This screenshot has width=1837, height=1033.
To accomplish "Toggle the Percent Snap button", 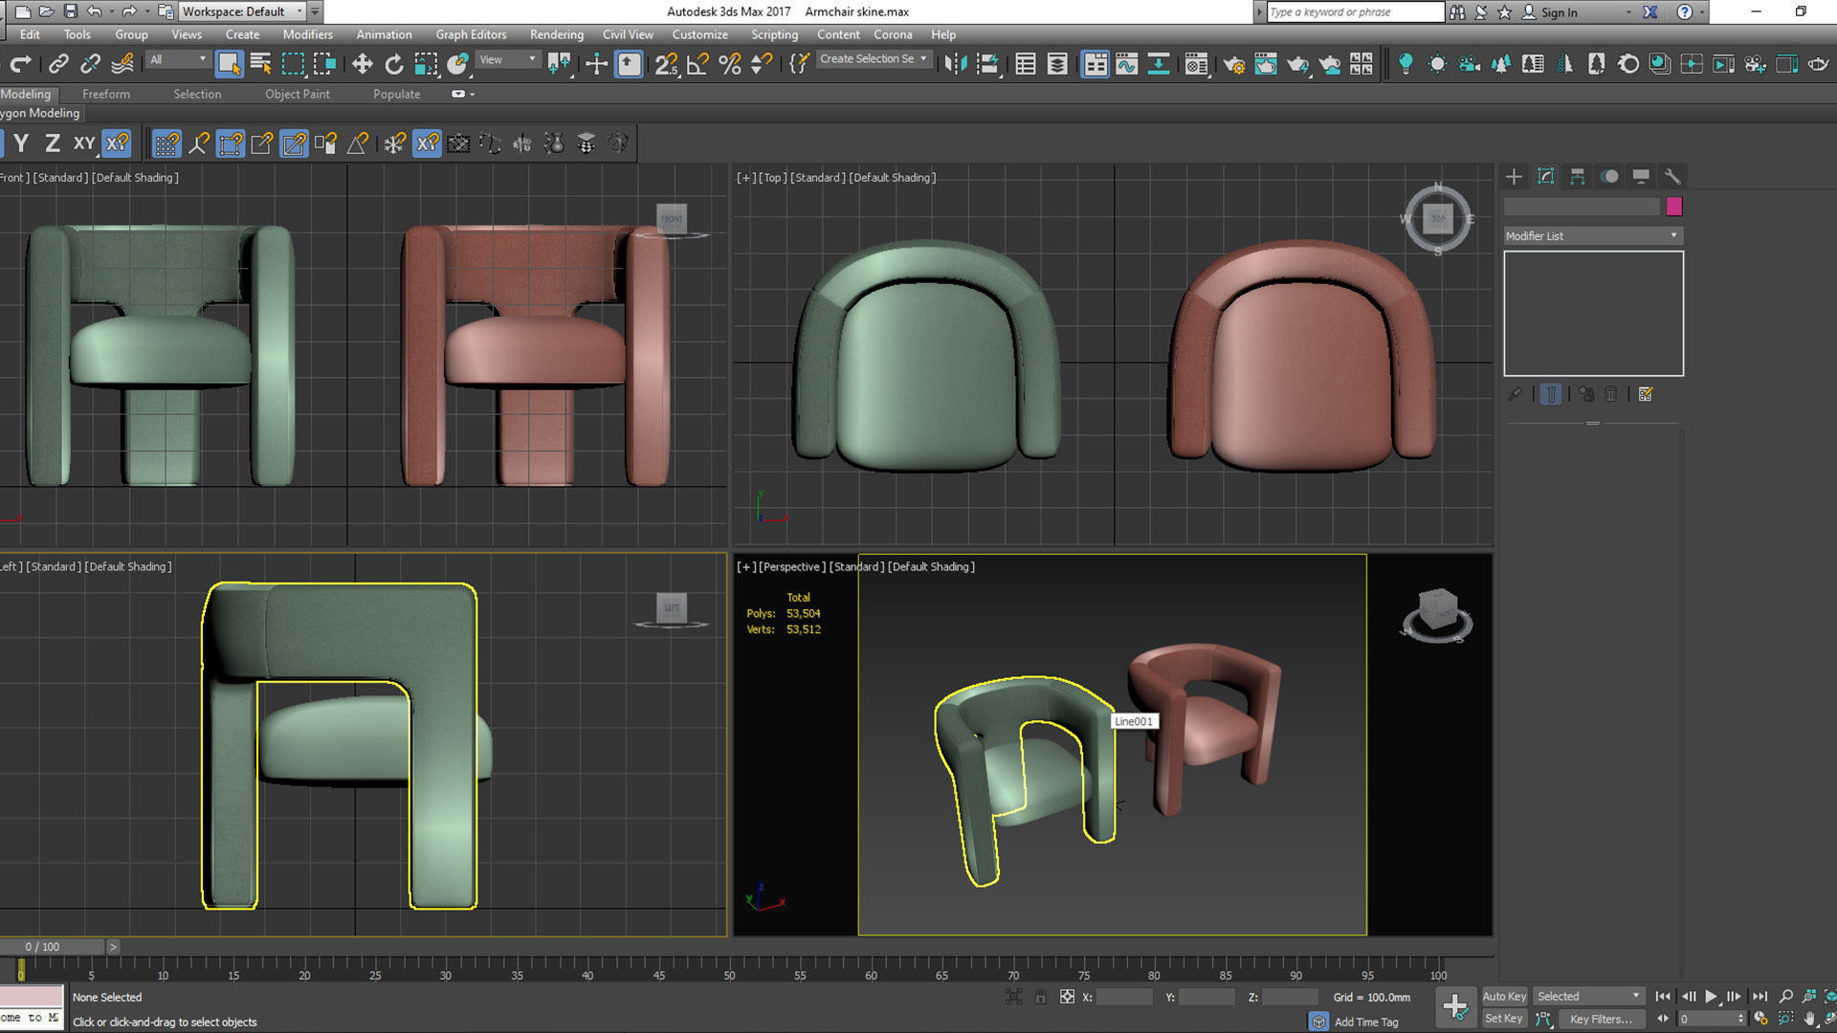I will click(x=729, y=64).
